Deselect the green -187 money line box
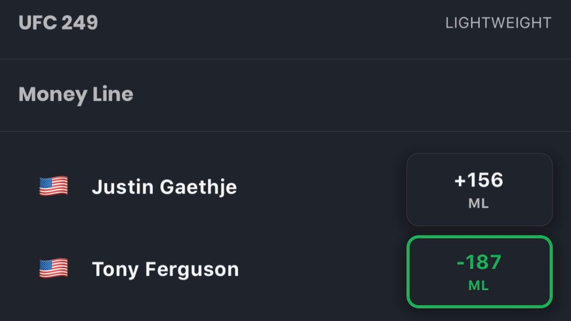The height and width of the screenshot is (321, 571). (x=479, y=272)
